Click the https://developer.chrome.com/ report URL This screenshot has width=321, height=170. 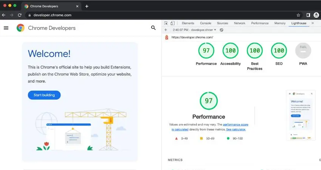click(x=192, y=37)
